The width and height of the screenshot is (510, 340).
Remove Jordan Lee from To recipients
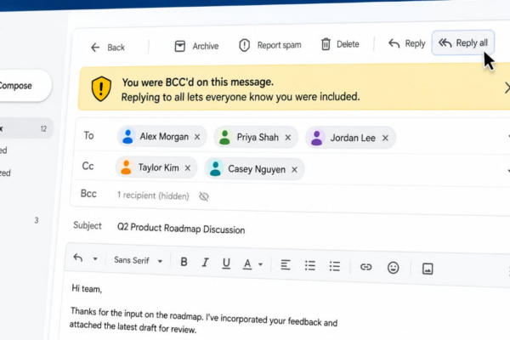pyautogui.click(x=385, y=138)
